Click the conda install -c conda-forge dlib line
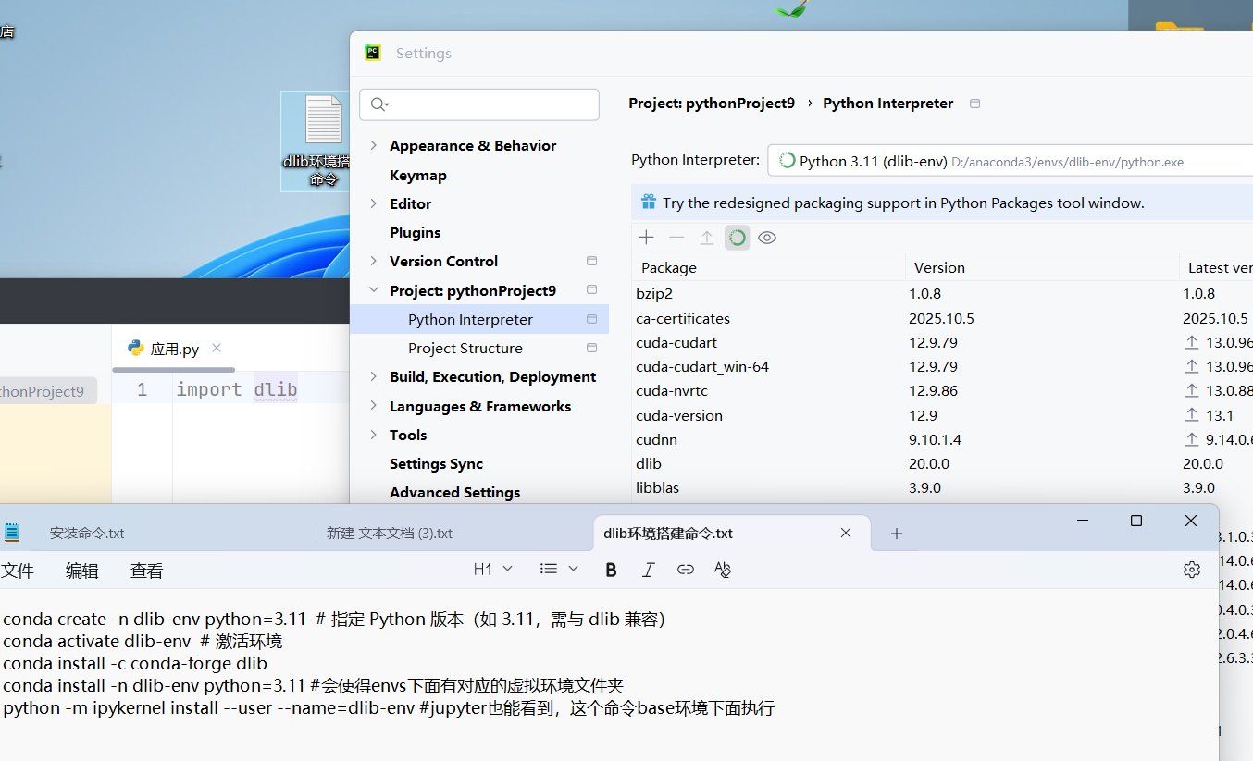 pos(135,663)
